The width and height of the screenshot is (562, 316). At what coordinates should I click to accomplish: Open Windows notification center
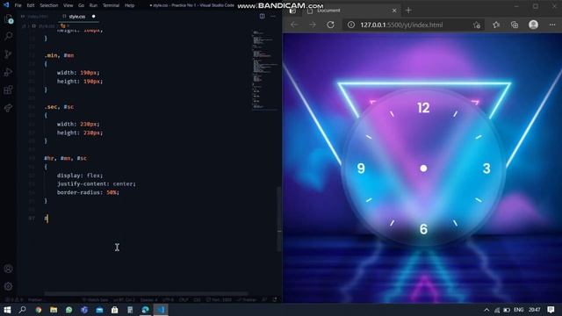(x=551, y=310)
